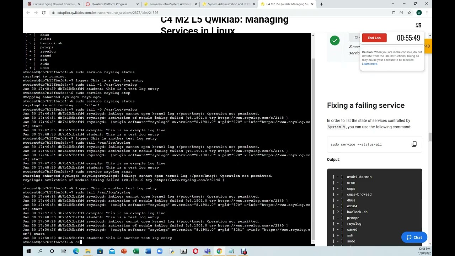Click the cups-browsed output line
This screenshot has width=455, height=256.
[x=352, y=194]
